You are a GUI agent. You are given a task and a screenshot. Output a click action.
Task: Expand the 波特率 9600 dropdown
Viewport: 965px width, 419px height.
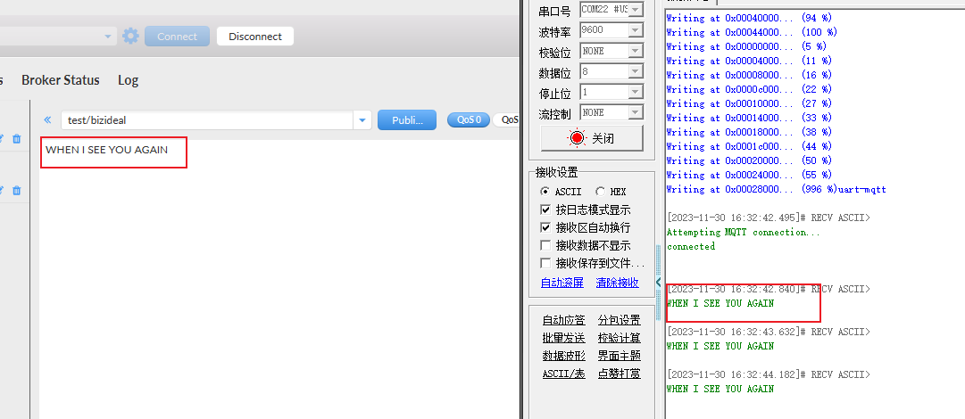point(636,30)
